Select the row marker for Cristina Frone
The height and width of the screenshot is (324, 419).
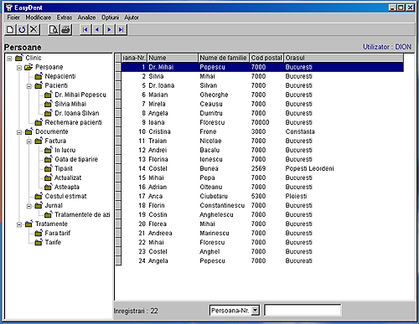[118, 131]
